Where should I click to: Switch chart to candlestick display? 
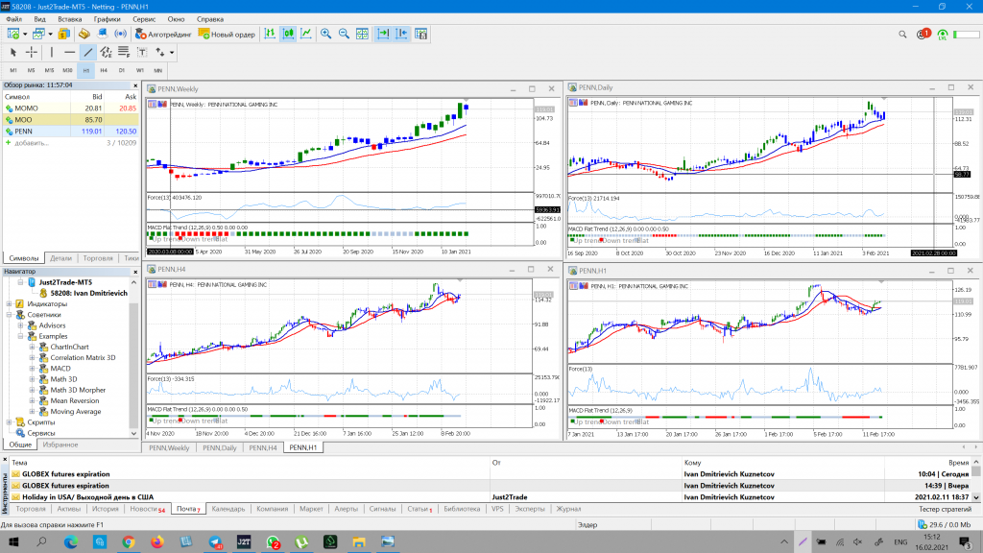288,34
